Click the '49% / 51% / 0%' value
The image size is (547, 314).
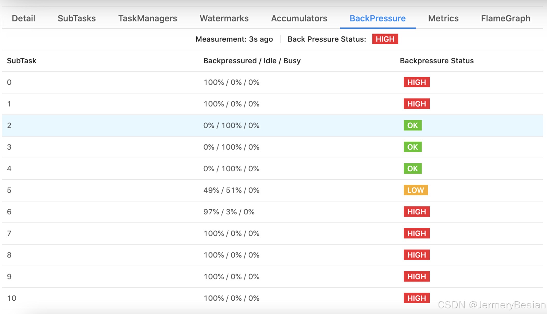tap(231, 190)
